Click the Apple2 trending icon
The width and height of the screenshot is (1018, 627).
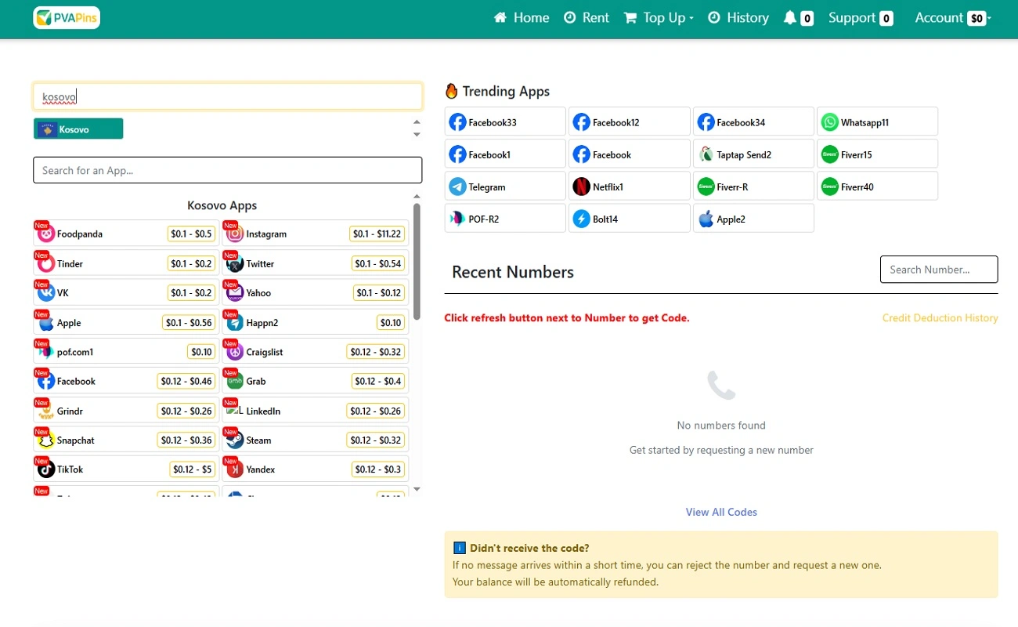pyautogui.click(x=706, y=219)
